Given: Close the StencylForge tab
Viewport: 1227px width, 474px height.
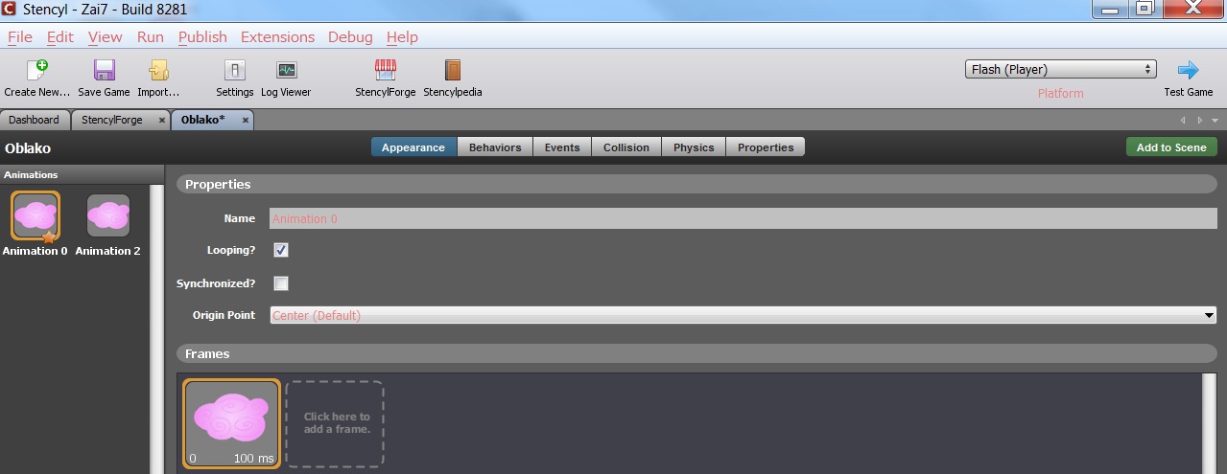Looking at the screenshot, I should point(161,120).
